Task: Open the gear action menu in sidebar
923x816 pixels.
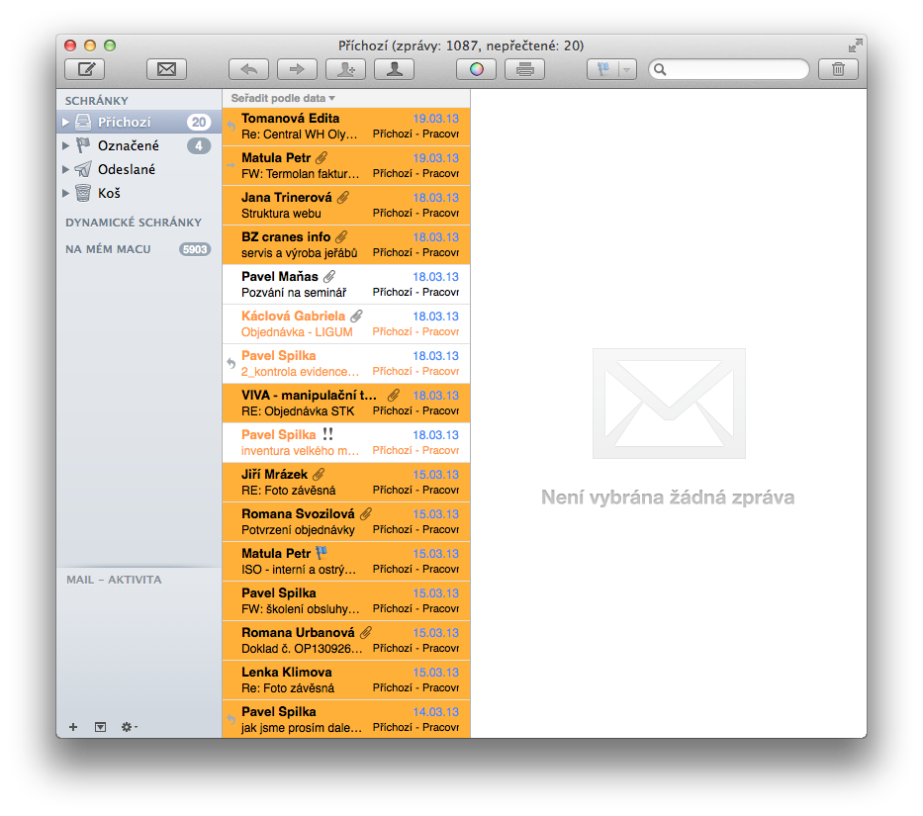Action: tap(129, 727)
